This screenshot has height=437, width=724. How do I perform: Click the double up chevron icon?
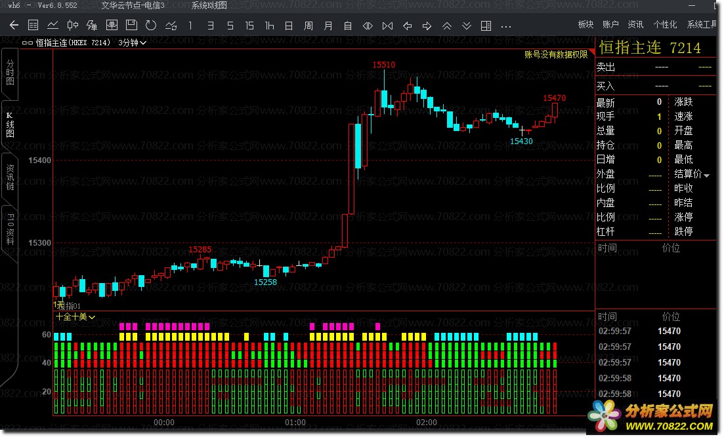click(x=447, y=26)
